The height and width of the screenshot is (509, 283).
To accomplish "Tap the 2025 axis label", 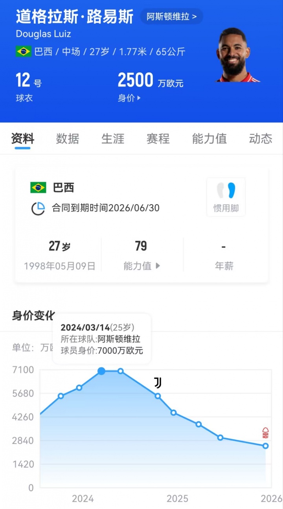I will (x=177, y=499).
